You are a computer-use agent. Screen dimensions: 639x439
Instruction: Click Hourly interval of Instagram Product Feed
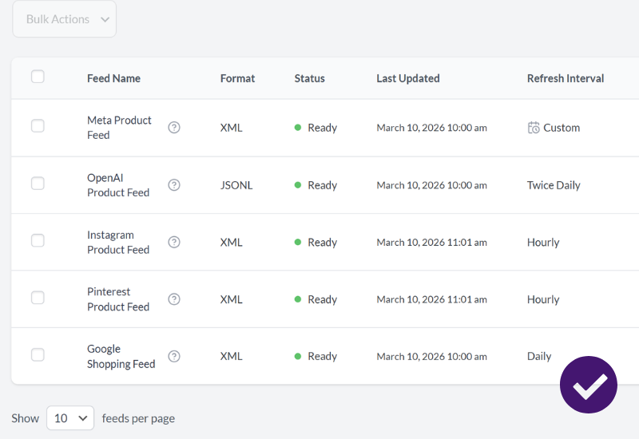543,242
